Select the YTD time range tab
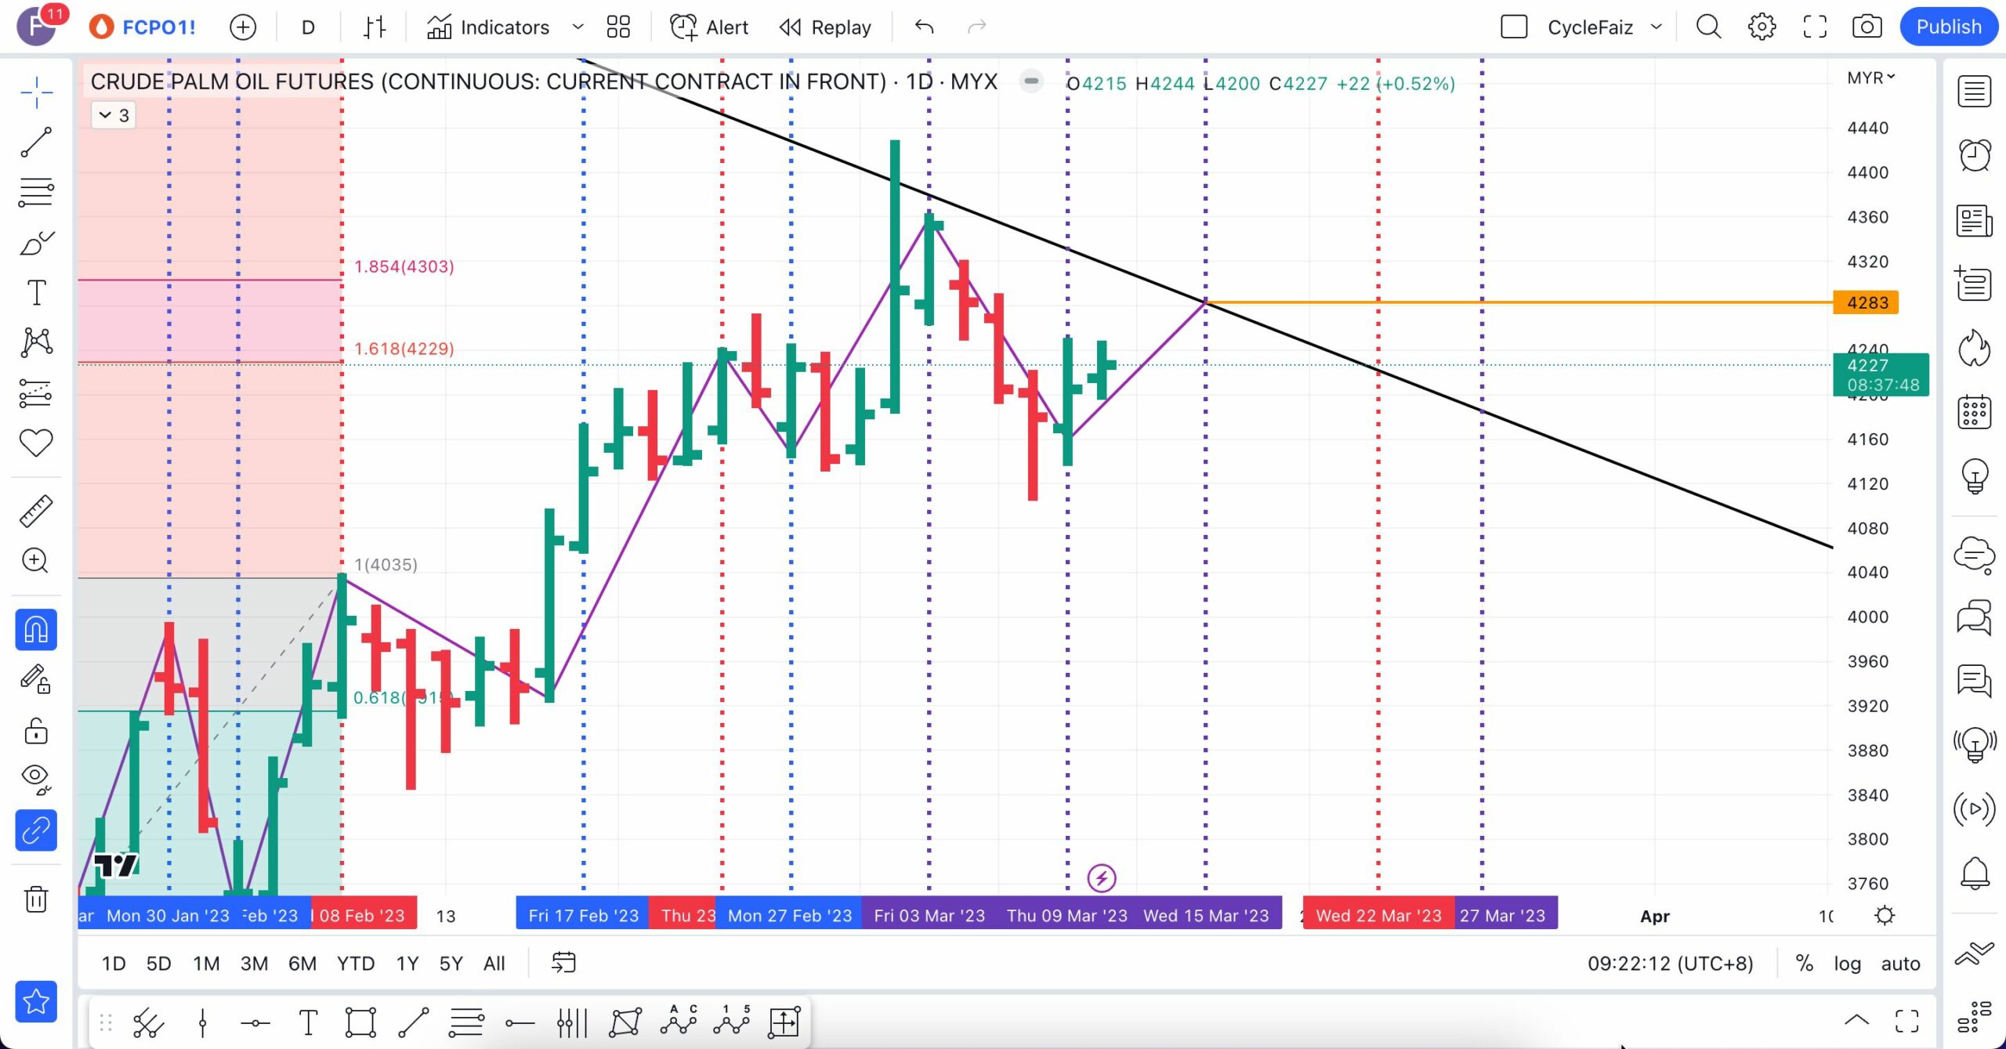Viewport: 2006px width, 1049px height. tap(355, 964)
